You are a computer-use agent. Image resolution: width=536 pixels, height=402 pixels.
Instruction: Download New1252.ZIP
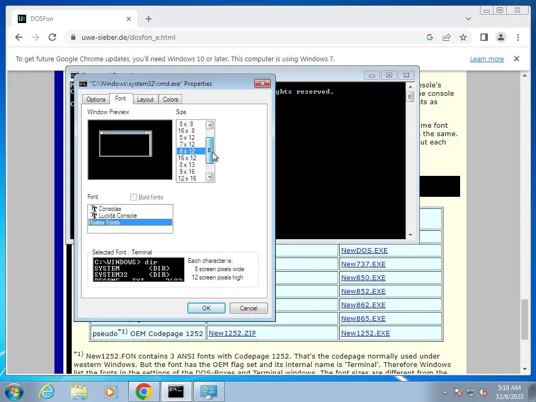pos(232,333)
